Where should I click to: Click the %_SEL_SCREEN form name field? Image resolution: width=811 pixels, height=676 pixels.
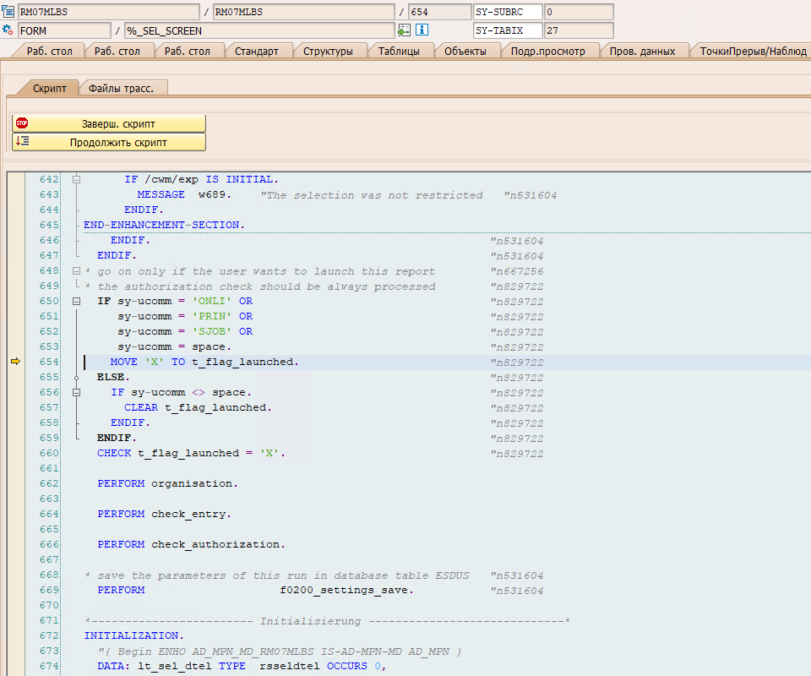[259, 30]
